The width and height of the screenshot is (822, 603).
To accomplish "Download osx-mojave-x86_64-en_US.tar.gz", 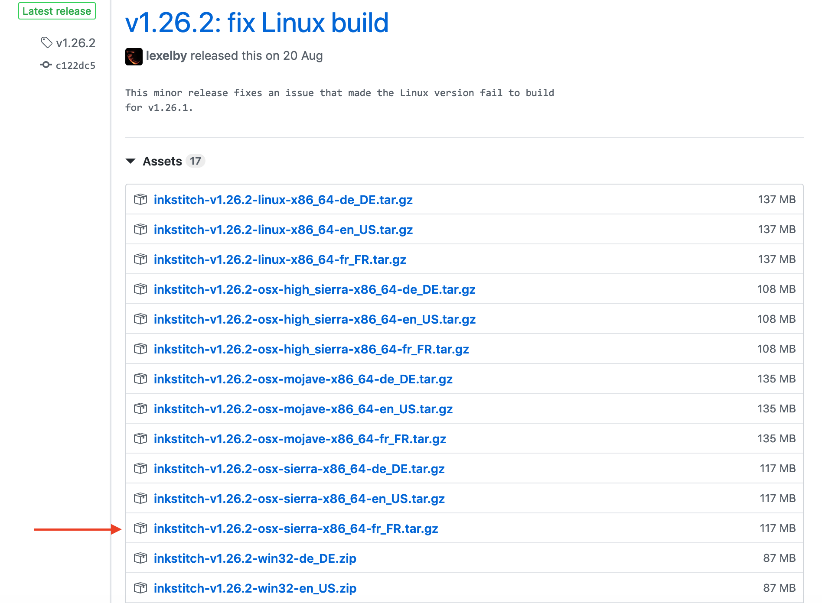I will pos(303,409).
